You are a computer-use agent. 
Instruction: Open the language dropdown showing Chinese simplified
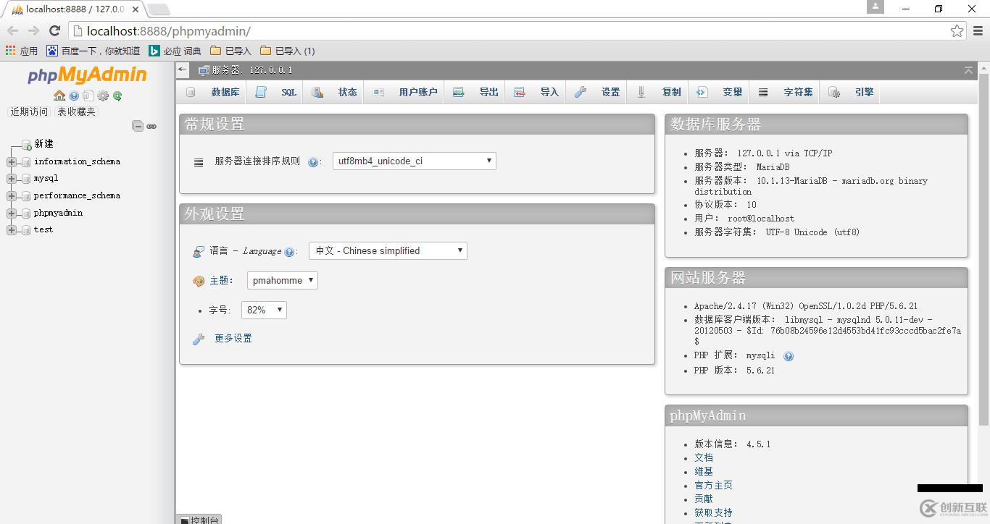[x=388, y=250]
